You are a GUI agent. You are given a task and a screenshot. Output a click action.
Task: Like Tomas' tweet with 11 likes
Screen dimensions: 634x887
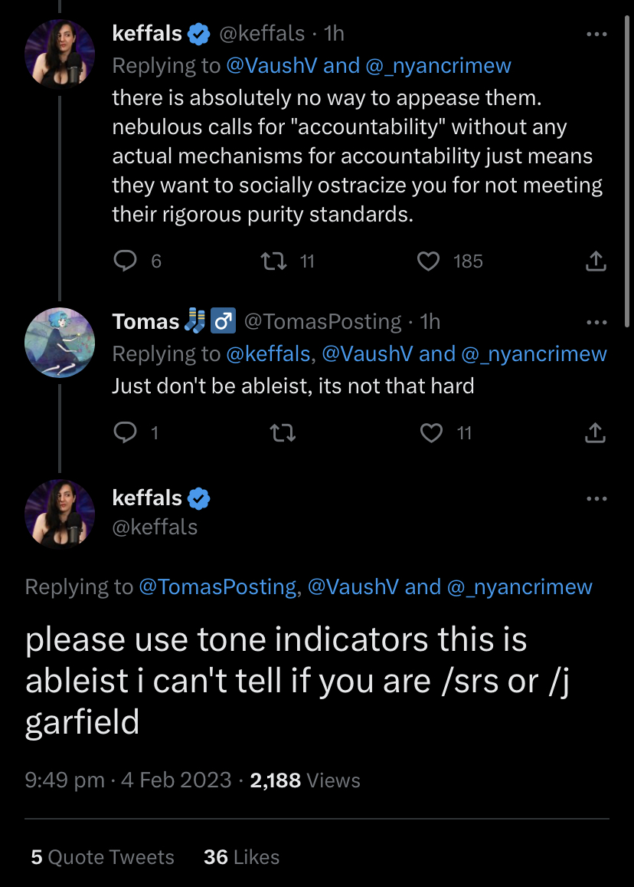coord(432,432)
